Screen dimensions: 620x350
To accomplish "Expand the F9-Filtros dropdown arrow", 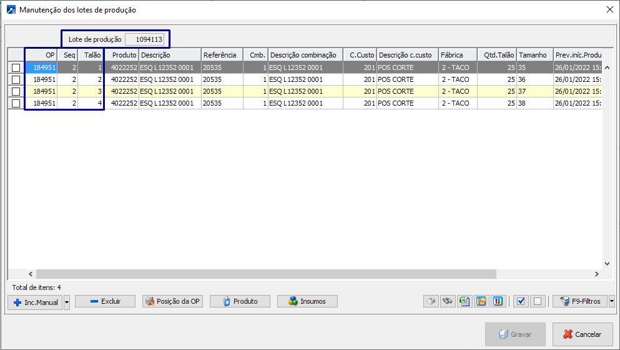I will 612,301.
